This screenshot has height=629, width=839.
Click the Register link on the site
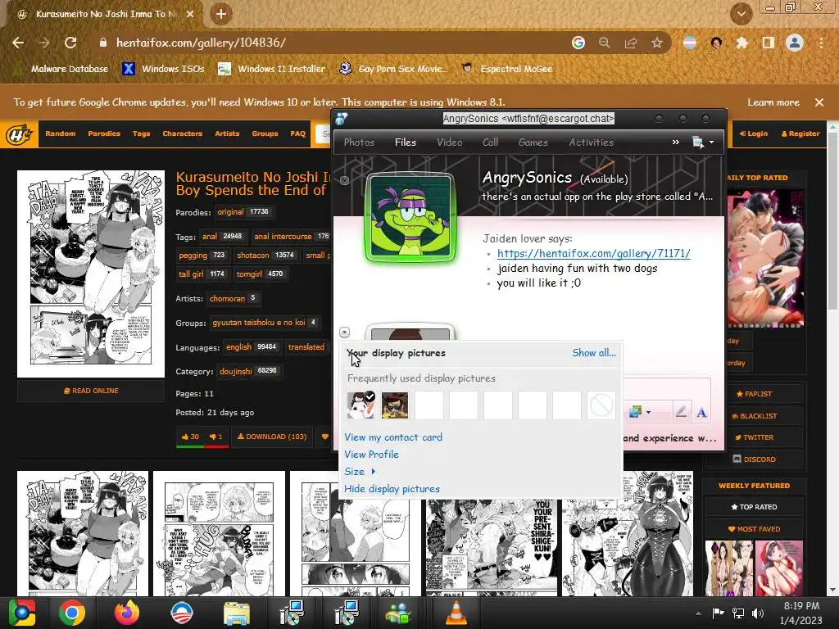(800, 133)
